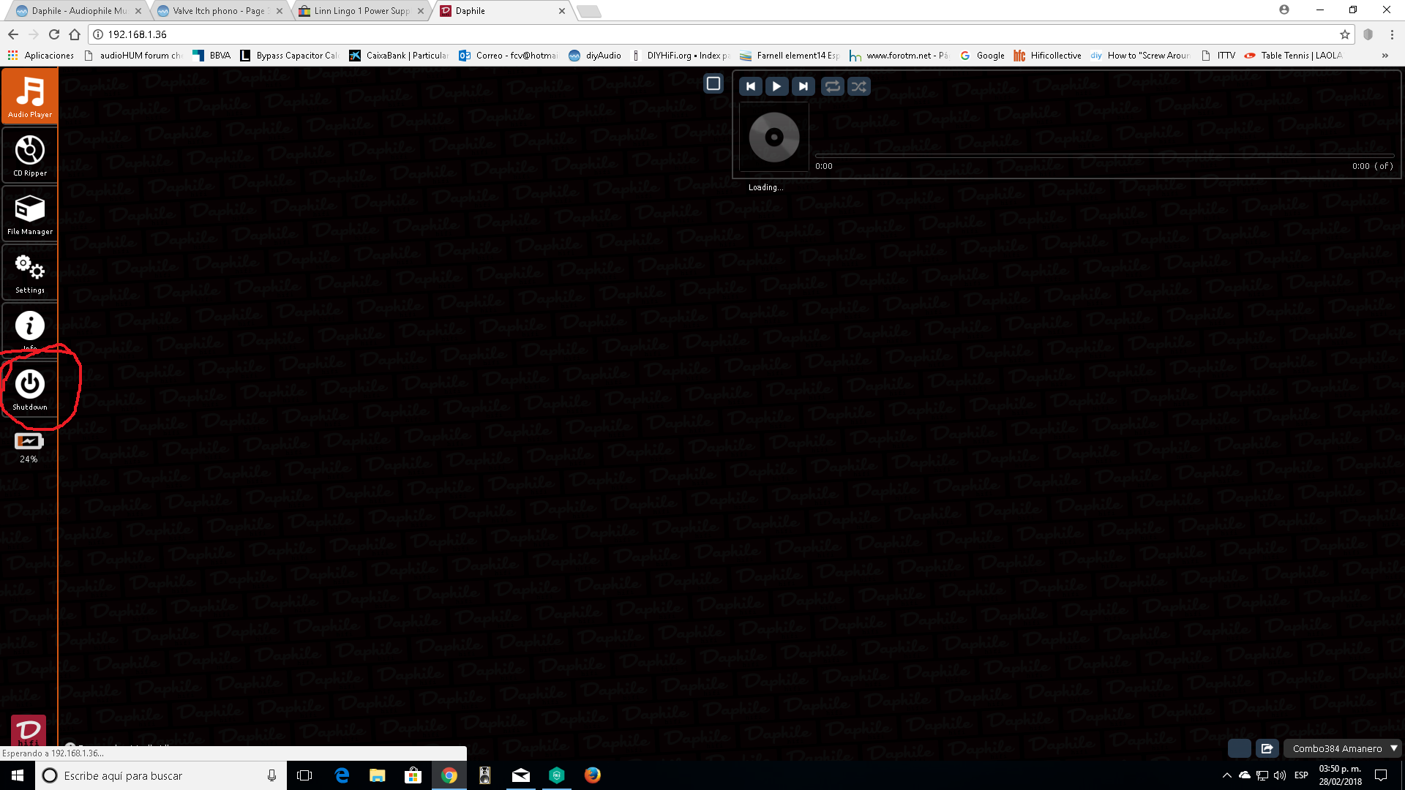Image resolution: width=1405 pixels, height=790 pixels.
Task: Switch to the Valve Itch phono tab
Action: coord(218,11)
